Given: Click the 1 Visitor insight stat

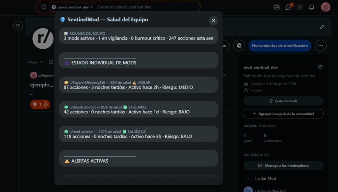Looking at the screenshot, I should 247,138.
